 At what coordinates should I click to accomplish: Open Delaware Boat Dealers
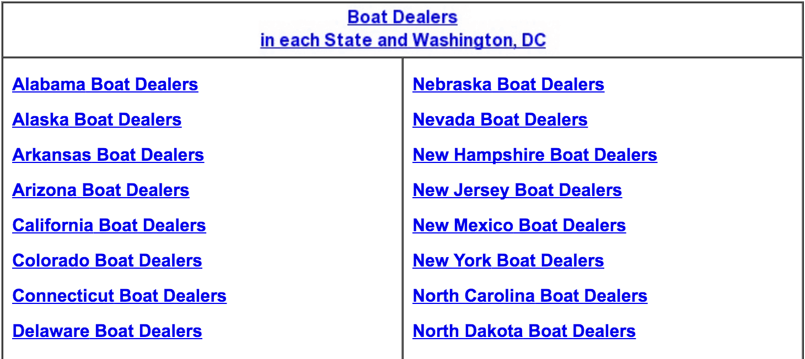click(107, 331)
